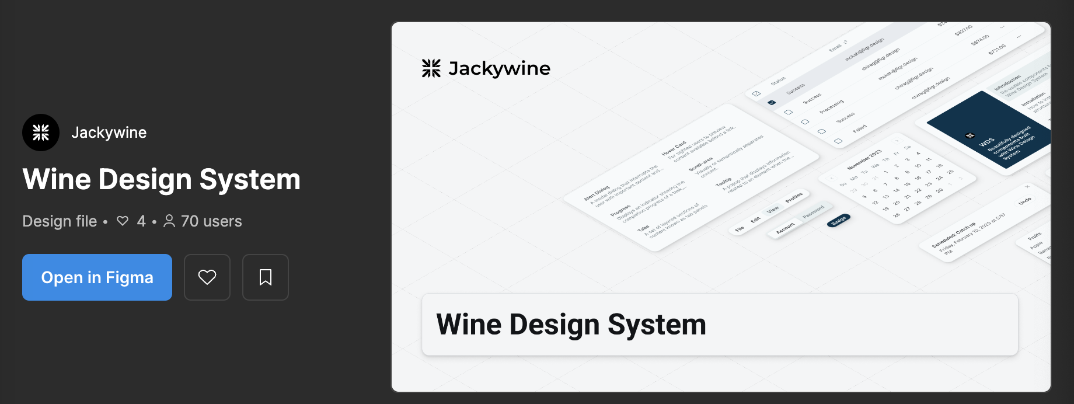Click the Wine Design System title card in the preview
1074x404 pixels.
click(x=720, y=325)
